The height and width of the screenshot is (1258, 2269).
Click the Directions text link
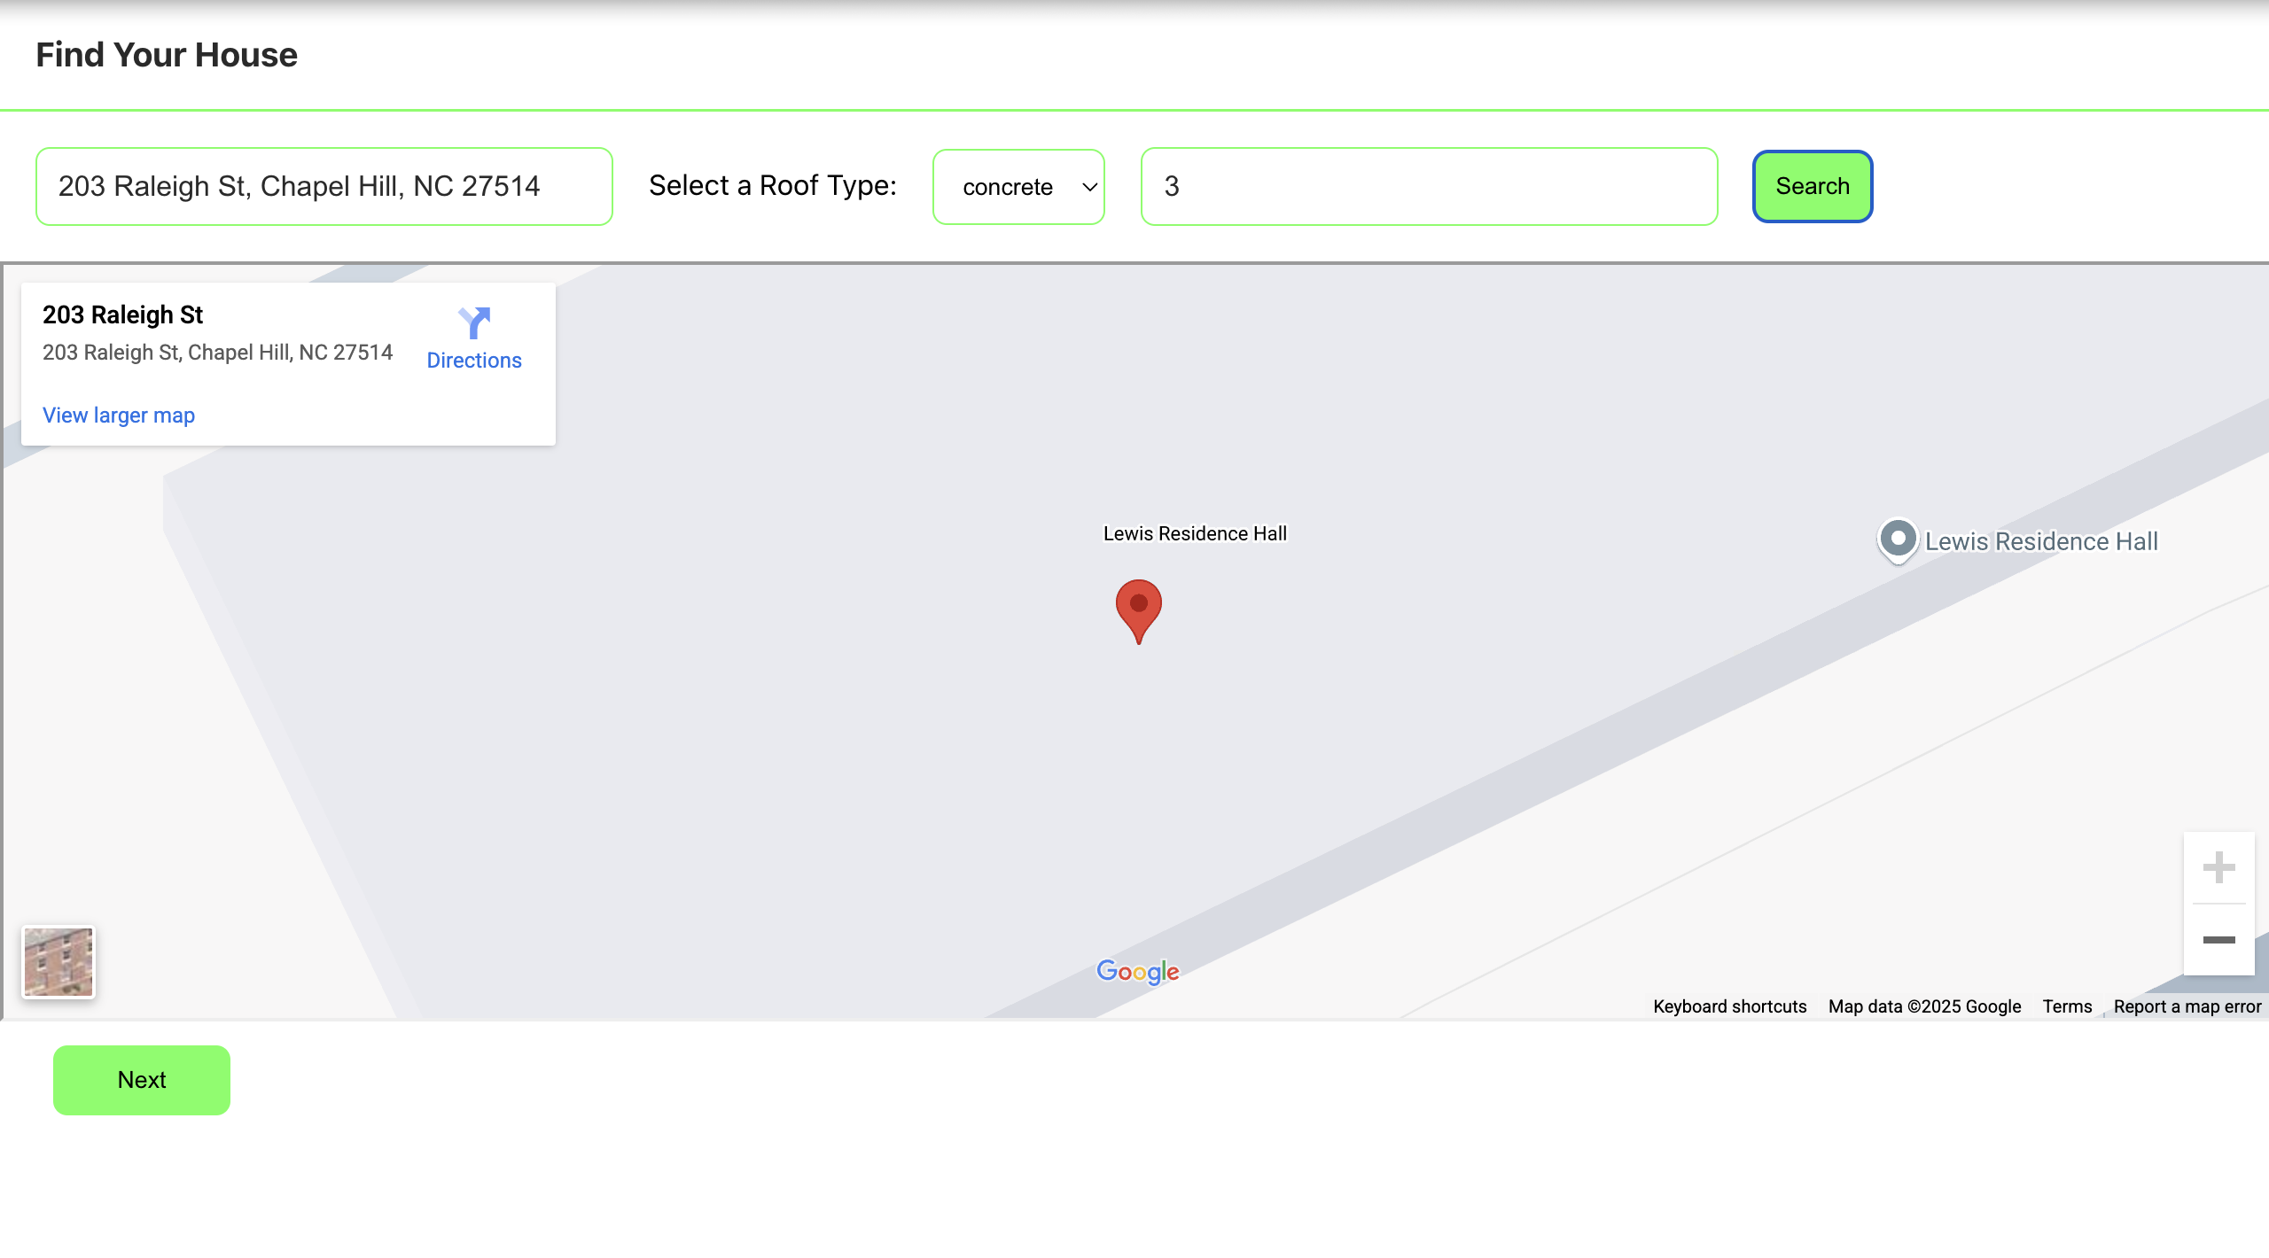coord(474,361)
